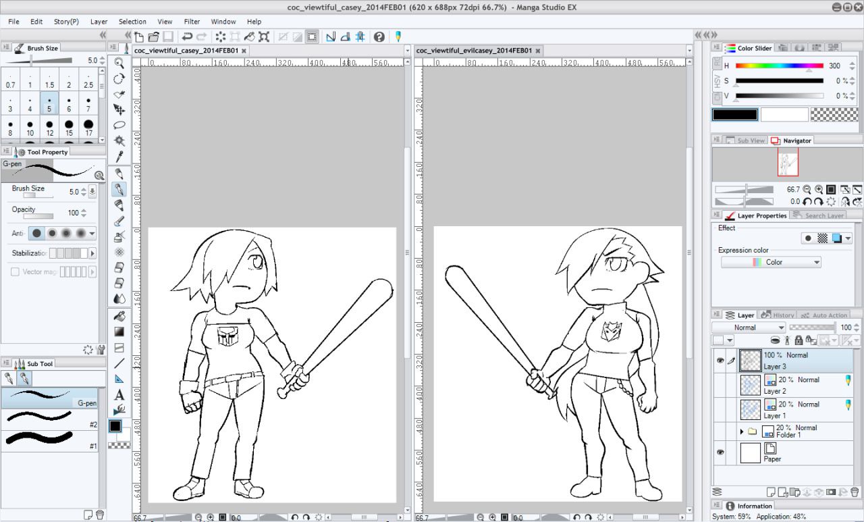Enable the Vector magnet checkbox

(x=16, y=271)
